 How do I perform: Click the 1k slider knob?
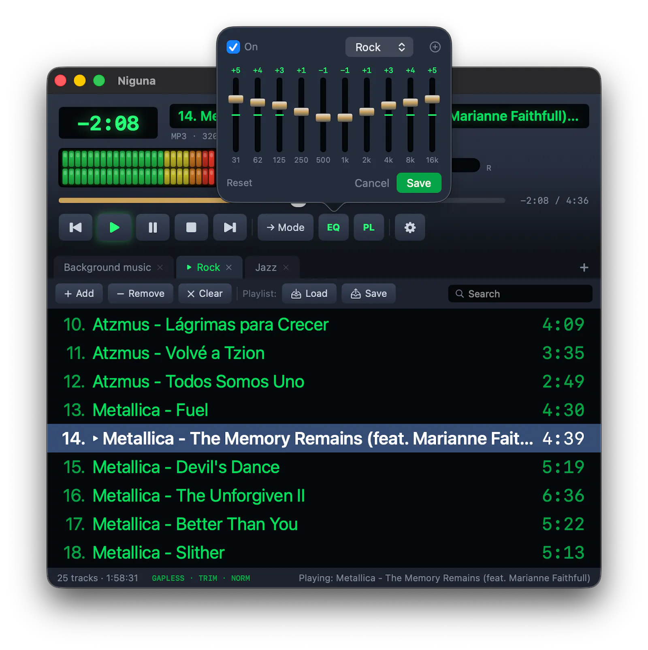tap(345, 118)
